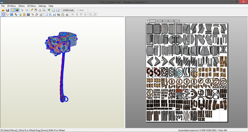Screen dimensions: 248x132
Task: Click the gray sheet icon after the anchor
Action: (44, 10)
